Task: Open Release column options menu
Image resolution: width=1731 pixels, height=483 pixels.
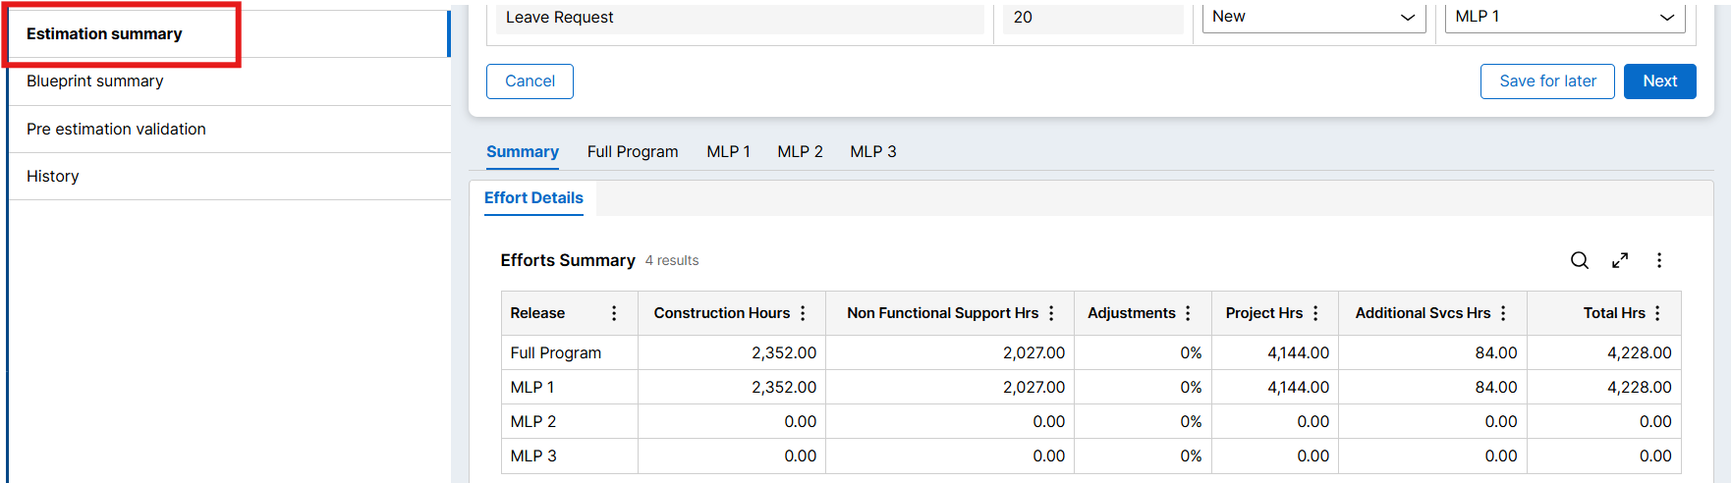Action: click(x=614, y=313)
